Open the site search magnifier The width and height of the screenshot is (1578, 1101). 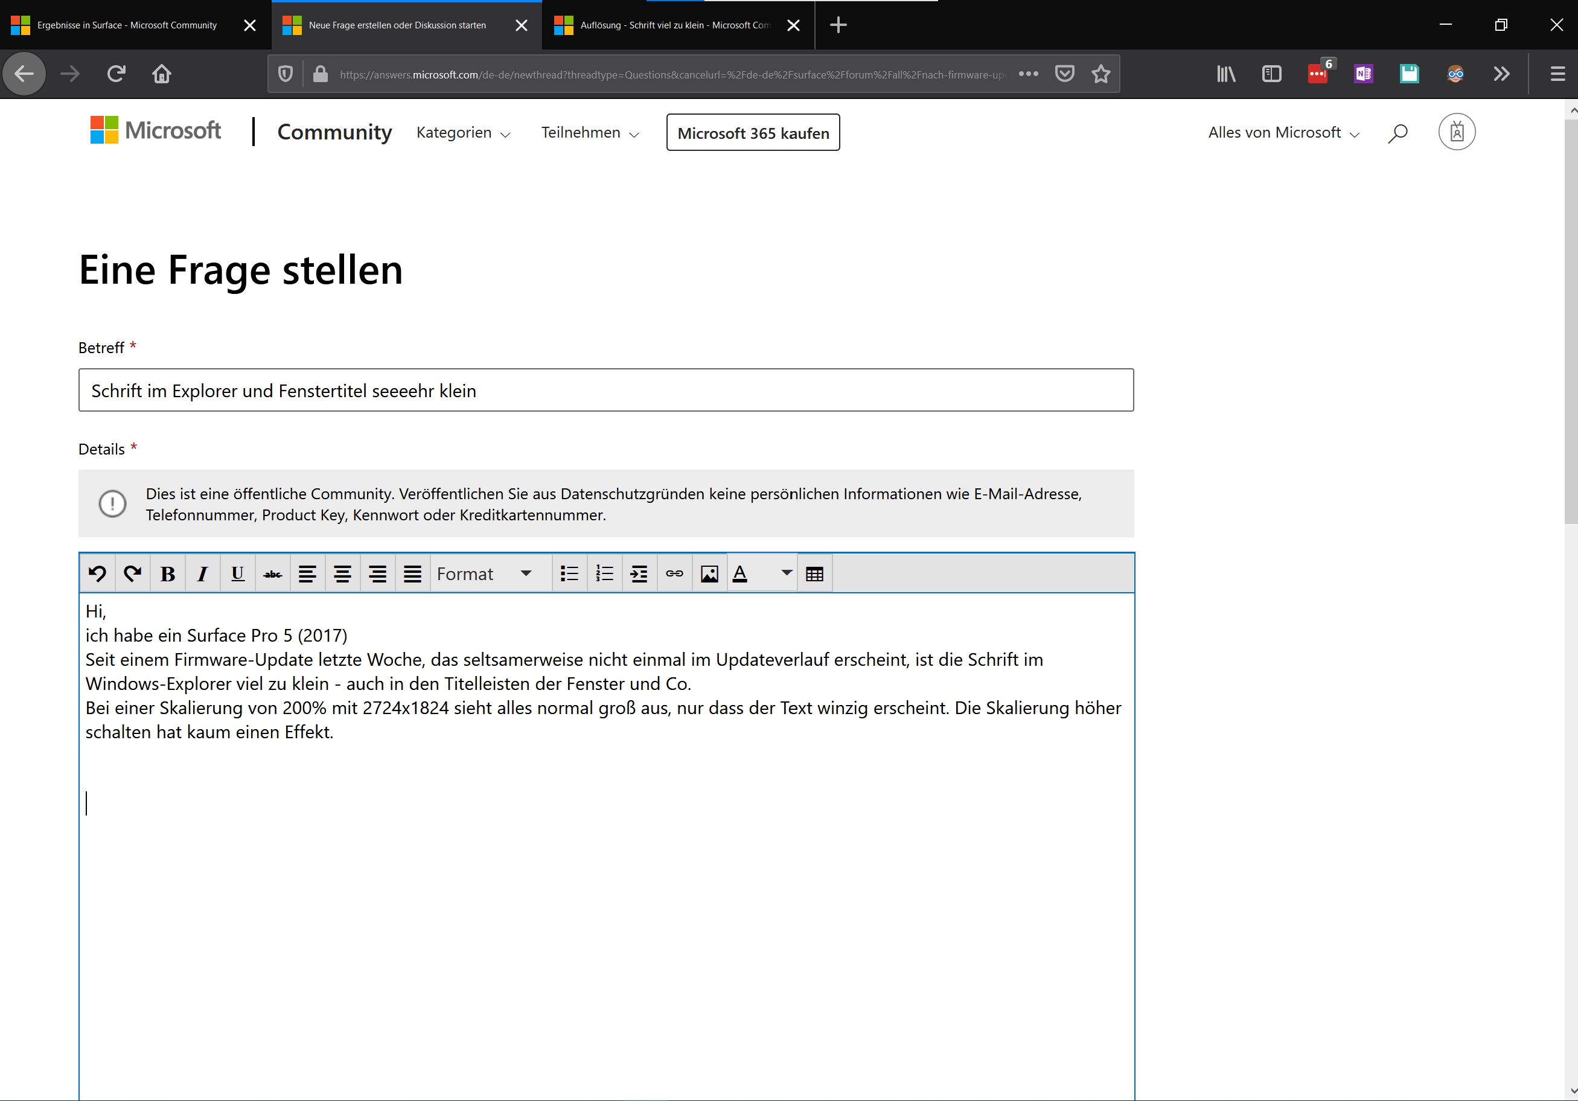[1398, 133]
